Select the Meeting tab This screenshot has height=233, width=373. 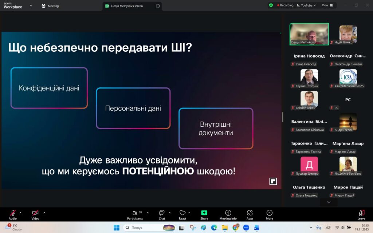pos(50,6)
